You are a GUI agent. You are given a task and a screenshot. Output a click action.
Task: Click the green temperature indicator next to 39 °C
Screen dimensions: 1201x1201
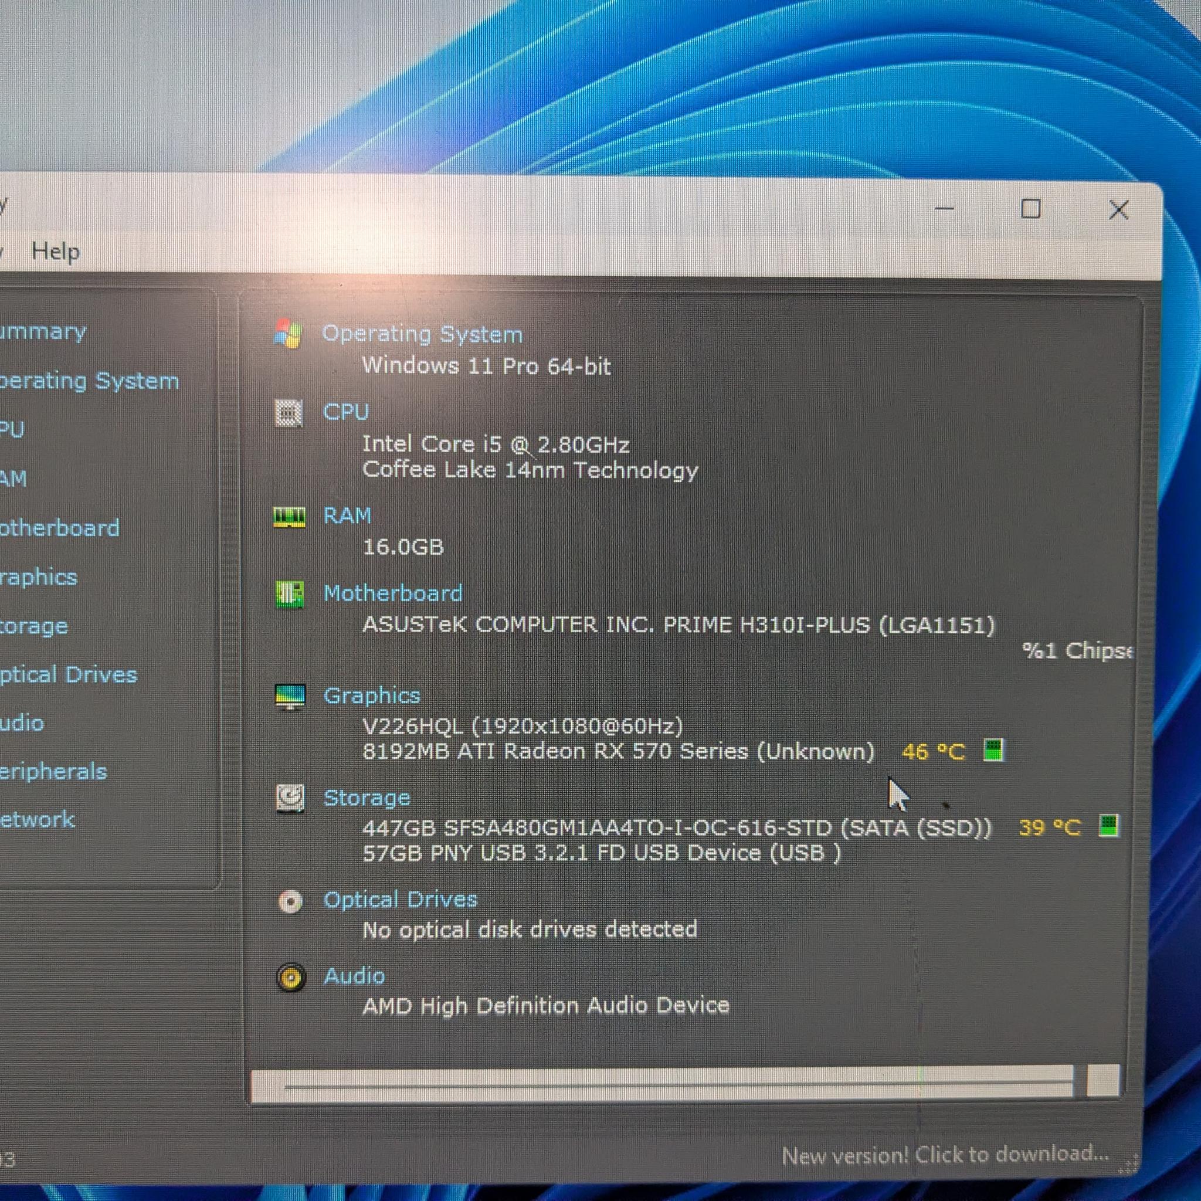click(1109, 826)
